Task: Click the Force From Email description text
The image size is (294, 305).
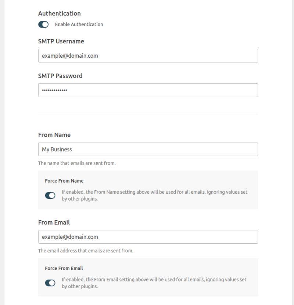Action: [154, 283]
